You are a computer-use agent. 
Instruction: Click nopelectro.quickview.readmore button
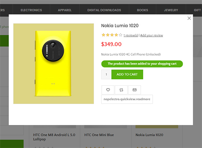[x=127, y=99]
